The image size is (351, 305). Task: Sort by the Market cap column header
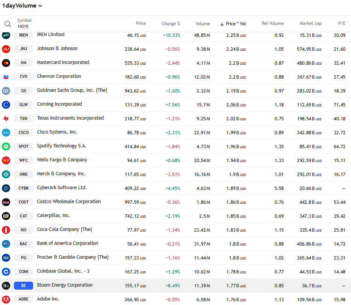[310, 23]
